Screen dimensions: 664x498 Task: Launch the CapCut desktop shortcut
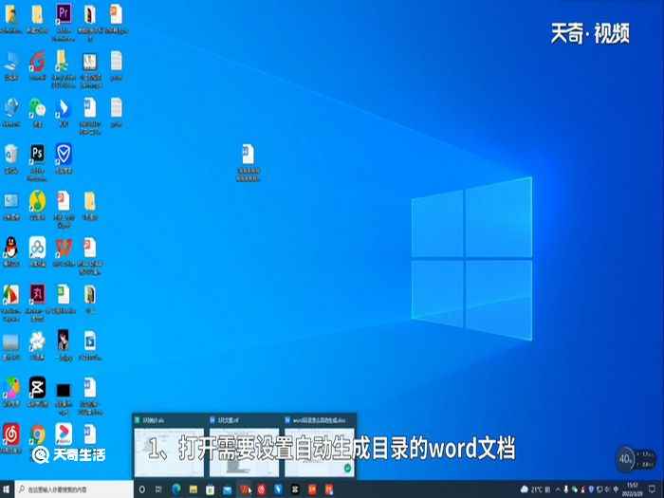pos(38,387)
